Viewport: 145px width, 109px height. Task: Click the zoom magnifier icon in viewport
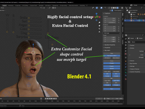(99, 22)
